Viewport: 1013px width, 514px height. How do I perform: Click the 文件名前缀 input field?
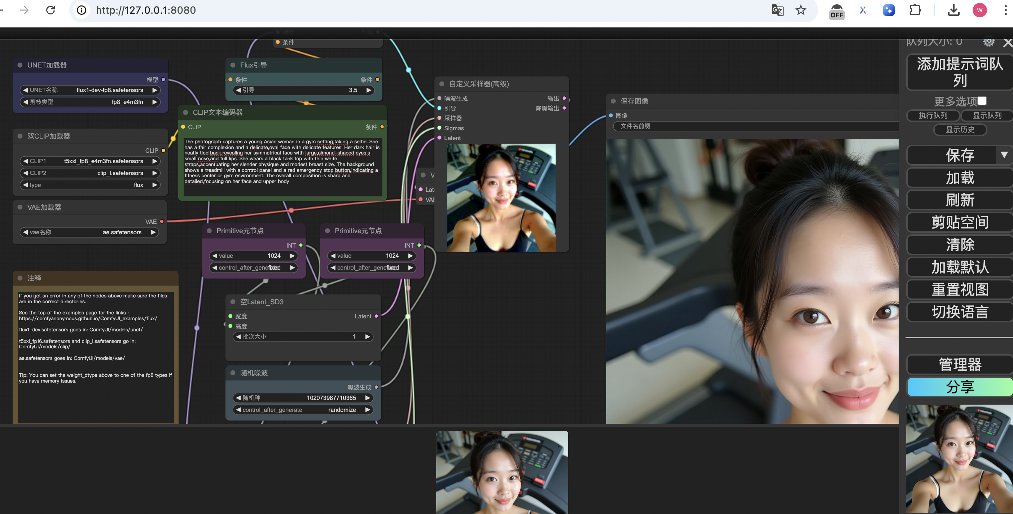756,126
